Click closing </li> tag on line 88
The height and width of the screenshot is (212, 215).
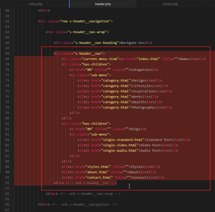coord(67,161)
